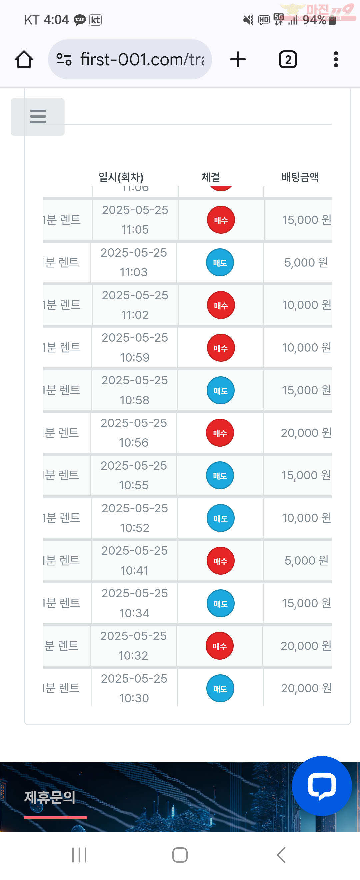Select the 체결 column header
360x880 pixels.
211,177
